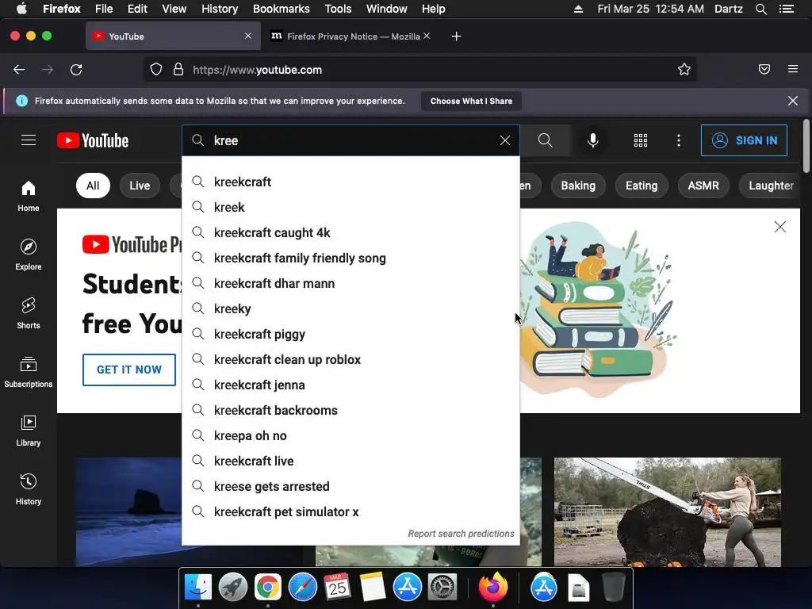Screen dimensions: 812x609
Task: Select the All filter chip
Action: tap(93, 186)
